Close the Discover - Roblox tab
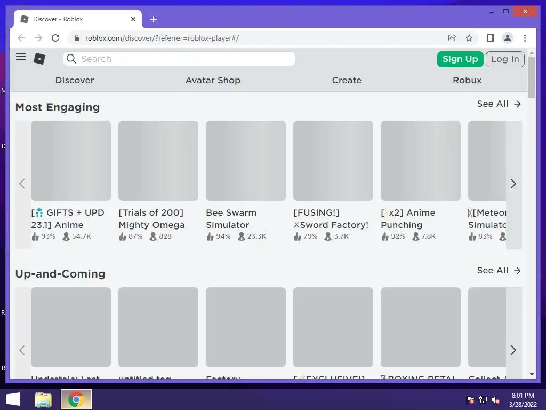Screen dimensions: 546x410 pos(133,19)
